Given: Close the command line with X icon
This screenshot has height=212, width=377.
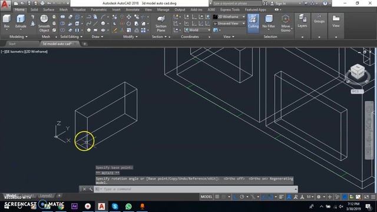Looking at the screenshot, I should click(84, 189).
